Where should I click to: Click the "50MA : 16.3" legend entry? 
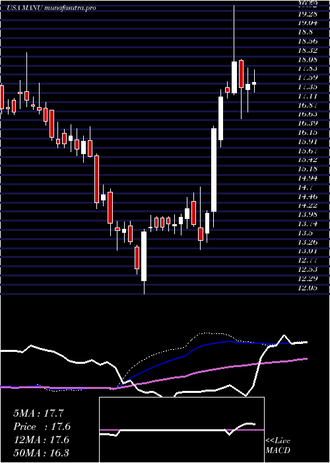pyautogui.click(x=41, y=453)
